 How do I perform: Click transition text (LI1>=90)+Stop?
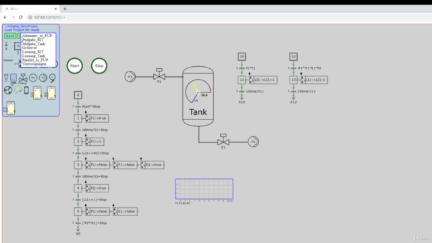[95, 153]
